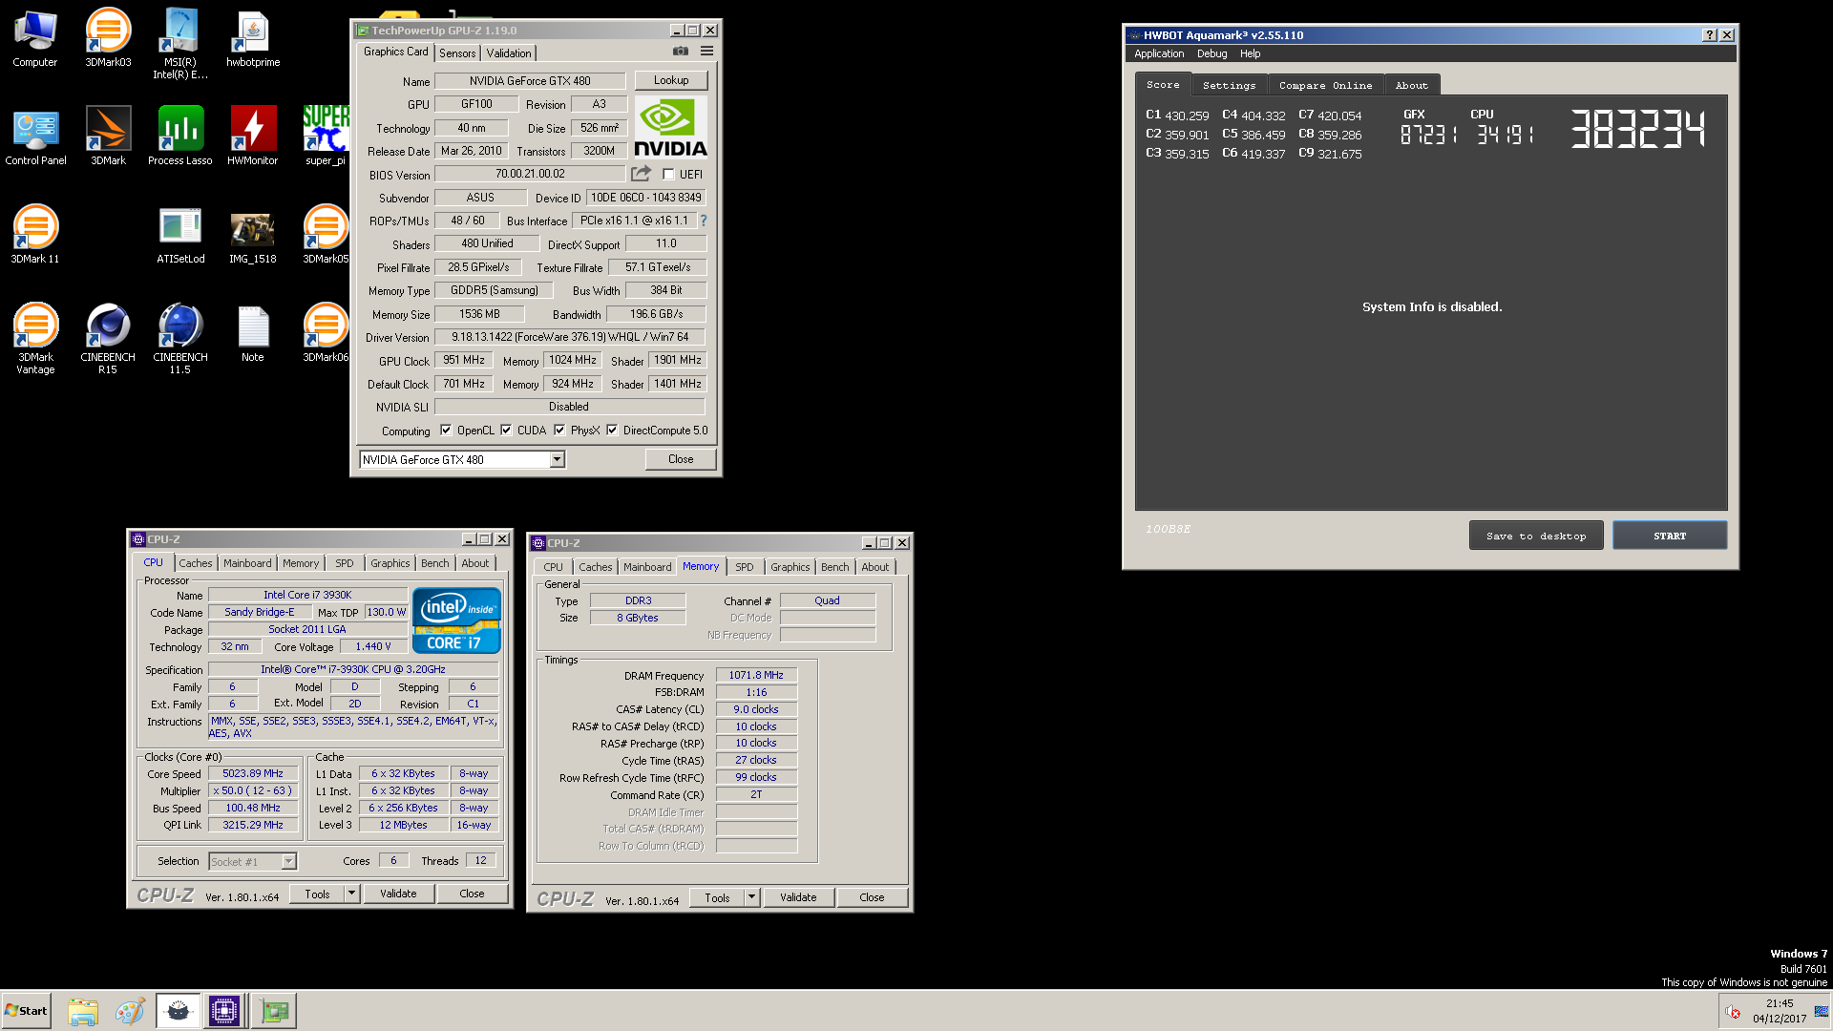This screenshot has height=1031, width=1833.
Task: Launch CINEBENCH 11.5 desktop icon
Action: click(180, 339)
